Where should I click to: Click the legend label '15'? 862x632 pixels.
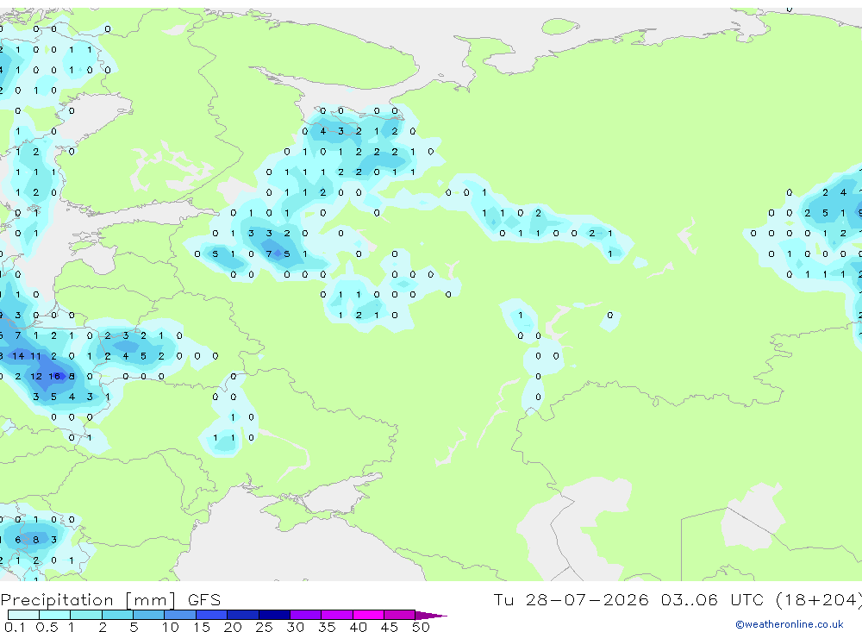[x=201, y=627]
